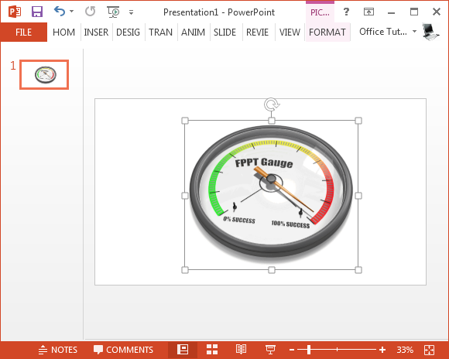Switch to Reading View icon
The width and height of the screenshot is (449, 359).
tap(241, 350)
